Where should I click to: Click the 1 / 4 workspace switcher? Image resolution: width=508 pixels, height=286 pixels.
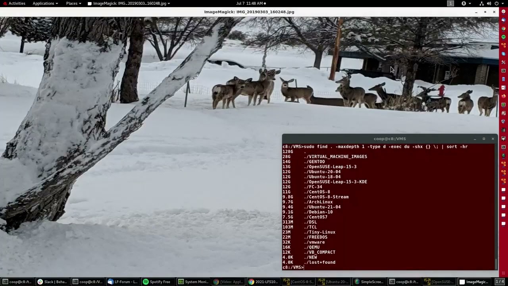(500, 282)
